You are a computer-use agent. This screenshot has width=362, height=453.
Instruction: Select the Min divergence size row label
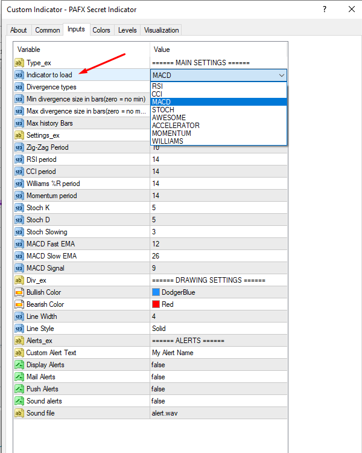[x=86, y=99]
